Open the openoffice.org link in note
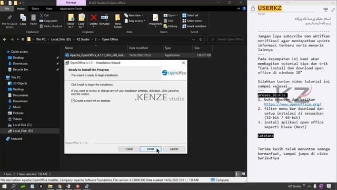The height and width of the screenshot is (190, 337). tap(293, 104)
